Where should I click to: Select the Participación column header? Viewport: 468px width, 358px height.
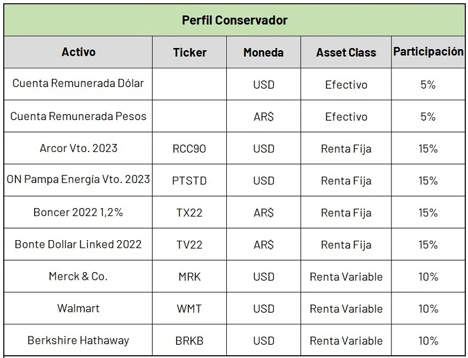click(428, 52)
